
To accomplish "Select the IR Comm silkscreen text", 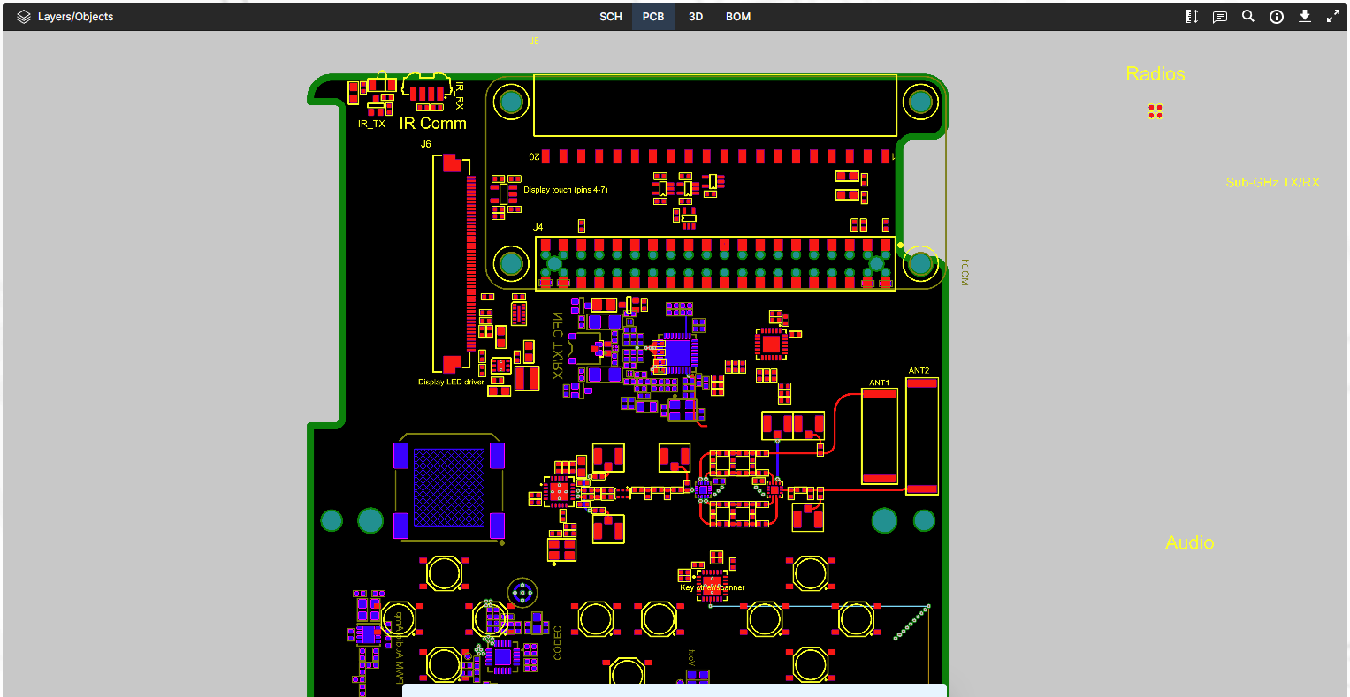I will (x=432, y=124).
